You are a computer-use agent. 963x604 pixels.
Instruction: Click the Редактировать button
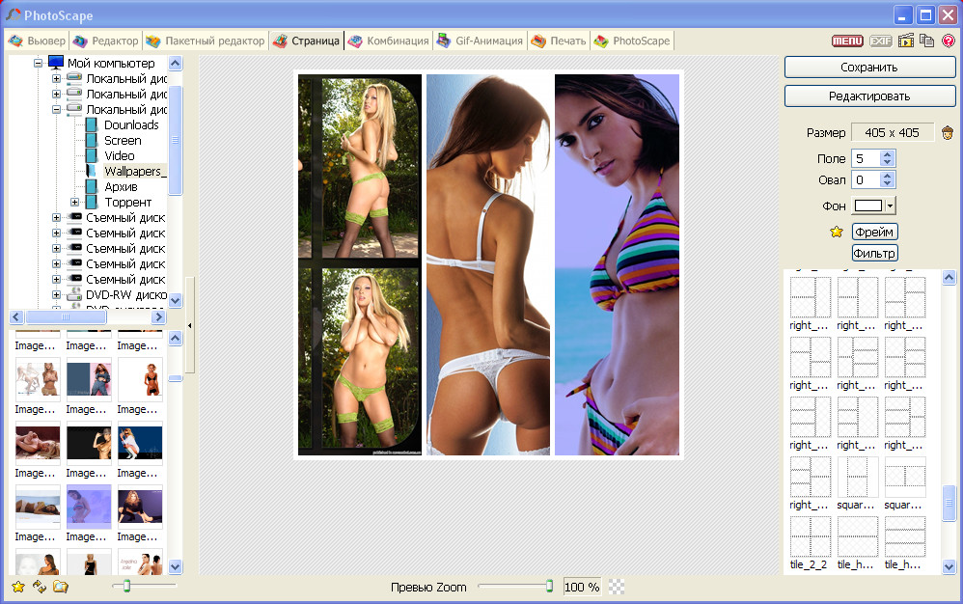pos(869,96)
